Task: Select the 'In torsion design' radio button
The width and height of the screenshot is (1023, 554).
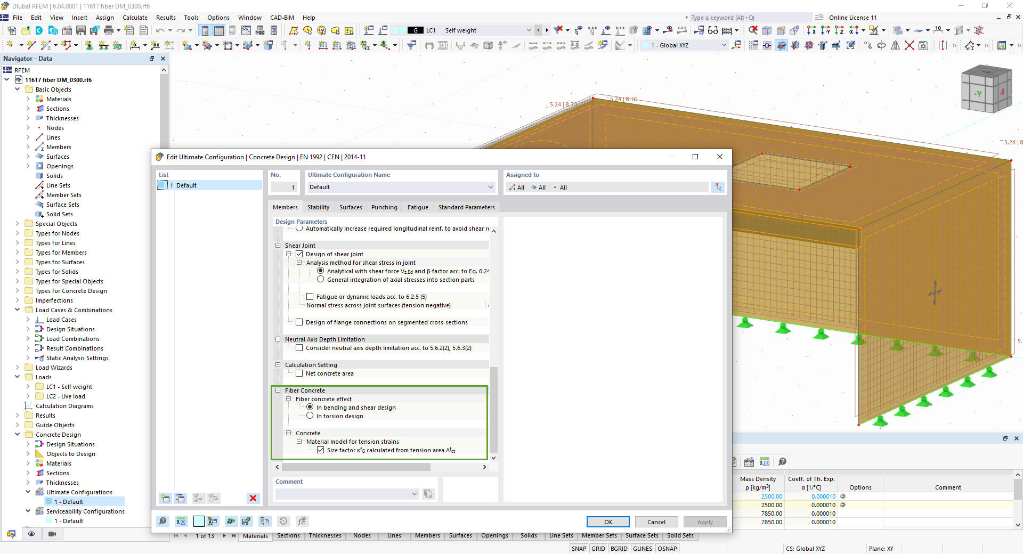Action: click(x=310, y=415)
